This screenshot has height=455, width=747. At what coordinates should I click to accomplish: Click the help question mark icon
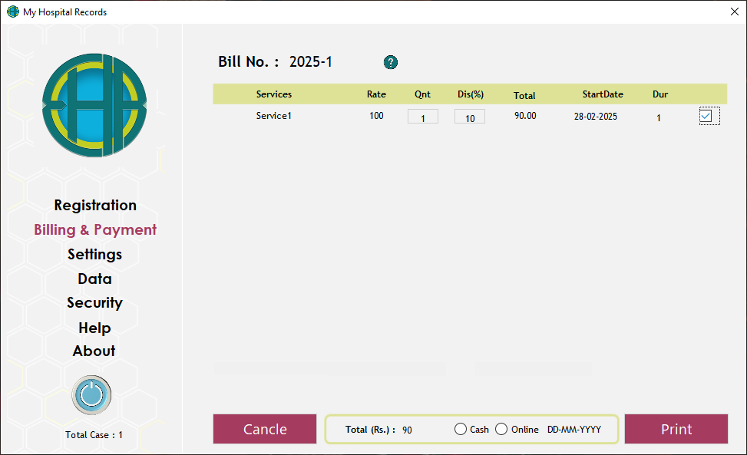tap(391, 62)
